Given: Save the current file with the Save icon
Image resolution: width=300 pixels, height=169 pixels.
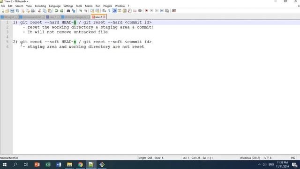Looking at the screenshot, I should [12, 11].
